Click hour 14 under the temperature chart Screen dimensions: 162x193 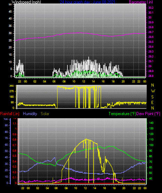95,188
